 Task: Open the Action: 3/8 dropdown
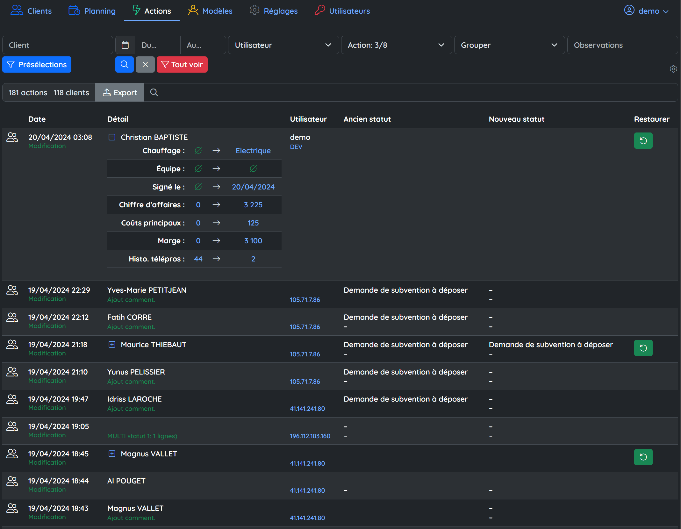pos(396,45)
